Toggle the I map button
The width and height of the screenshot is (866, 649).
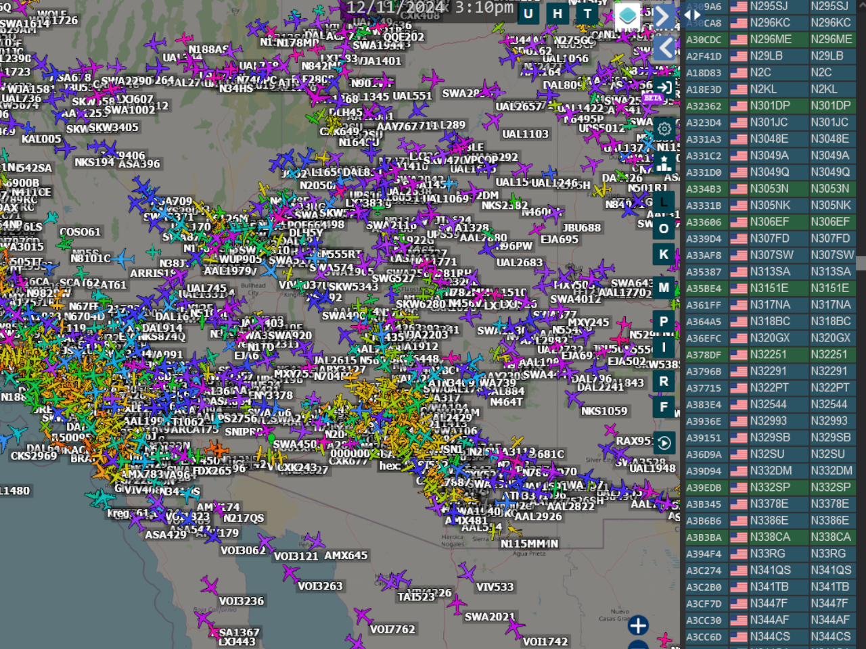pyautogui.click(x=664, y=347)
